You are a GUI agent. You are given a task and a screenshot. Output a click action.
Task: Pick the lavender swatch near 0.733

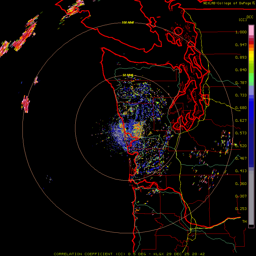tap(251, 90)
